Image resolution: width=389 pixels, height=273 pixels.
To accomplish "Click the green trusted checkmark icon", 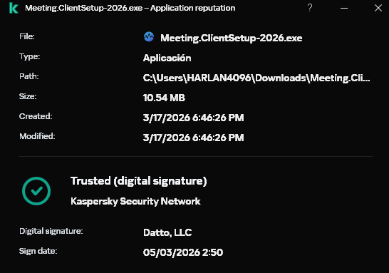I will (36, 191).
